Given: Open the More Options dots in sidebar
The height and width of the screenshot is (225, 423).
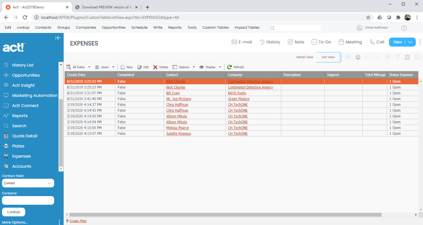Looking at the screenshot, I should (59, 222).
